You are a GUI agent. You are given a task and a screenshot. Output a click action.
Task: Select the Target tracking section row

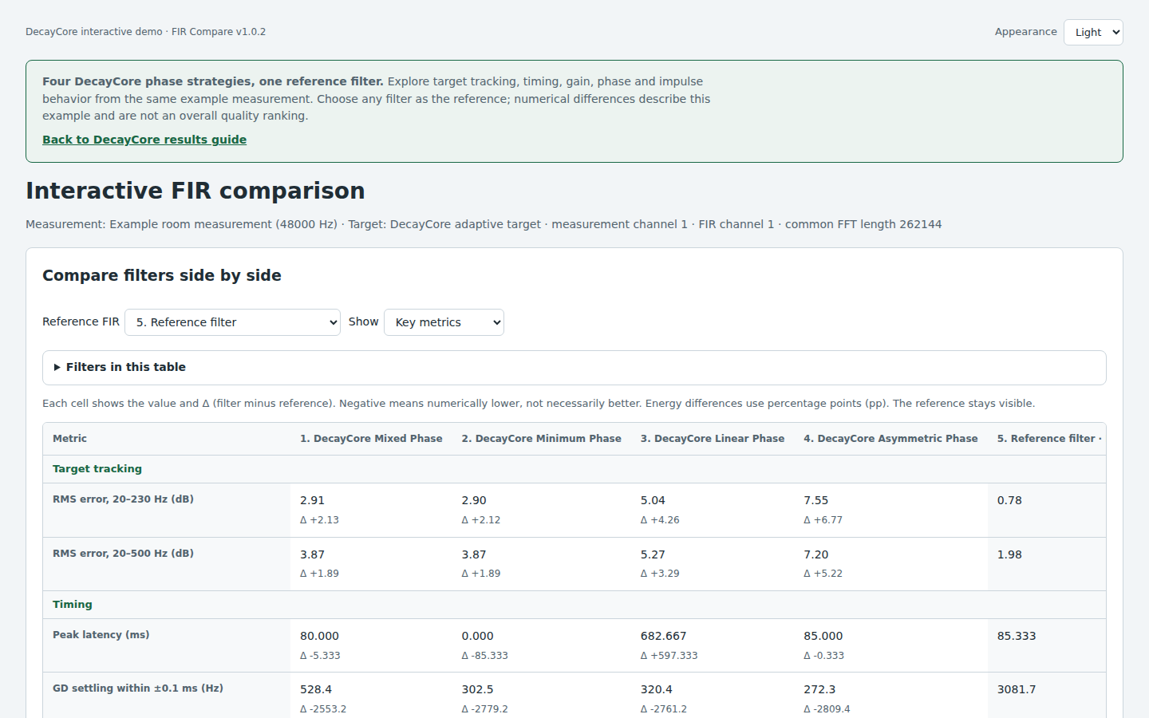pyautogui.click(x=574, y=469)
